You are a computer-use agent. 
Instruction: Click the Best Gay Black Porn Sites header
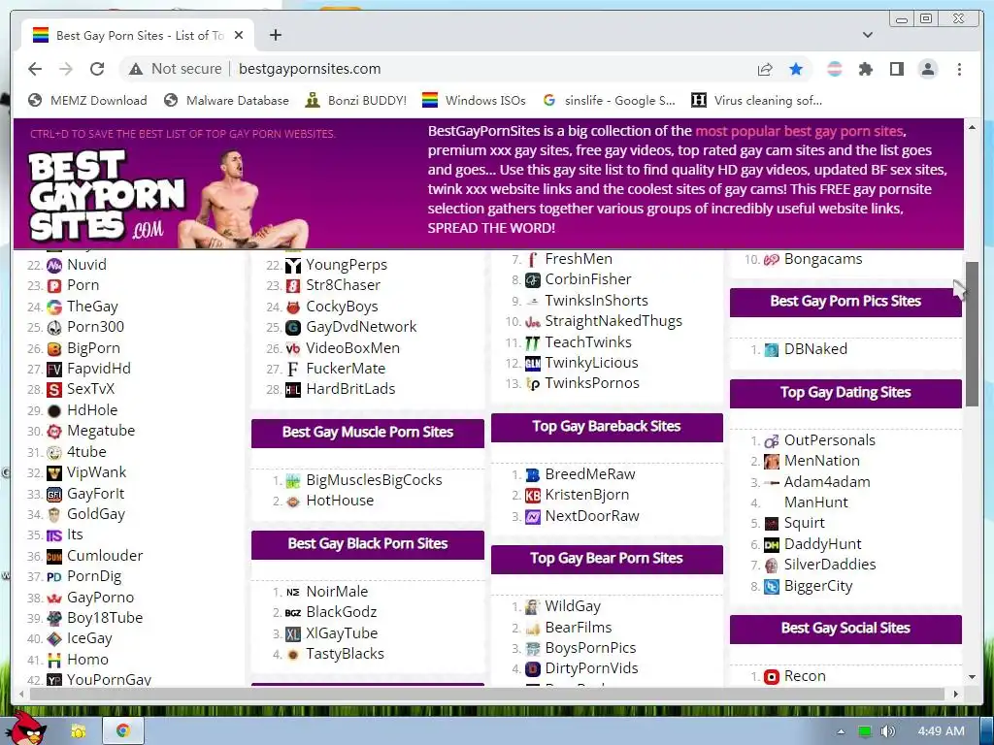pos(368,543)
